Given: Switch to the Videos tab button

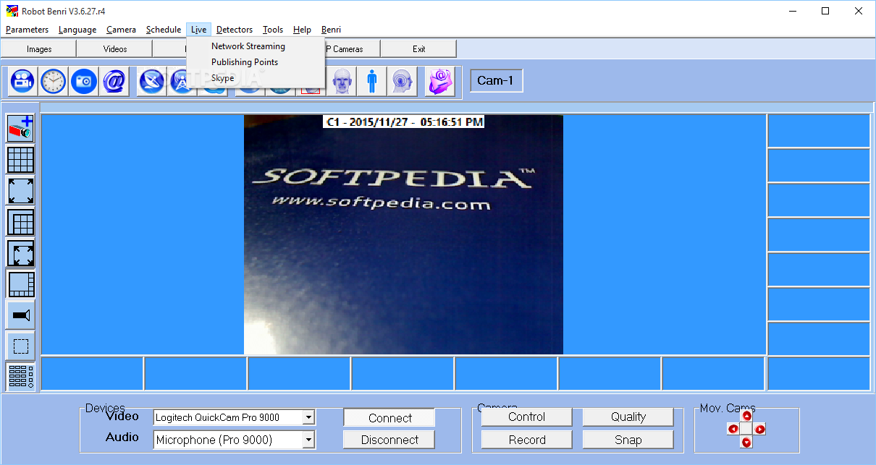Looking at the screenshot, I should coord(115,49).
